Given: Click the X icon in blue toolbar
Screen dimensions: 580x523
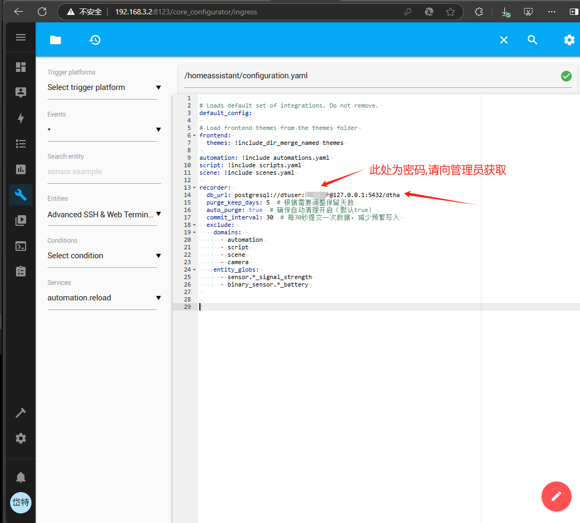Looking at the screenshot, I should click(503, 40).
